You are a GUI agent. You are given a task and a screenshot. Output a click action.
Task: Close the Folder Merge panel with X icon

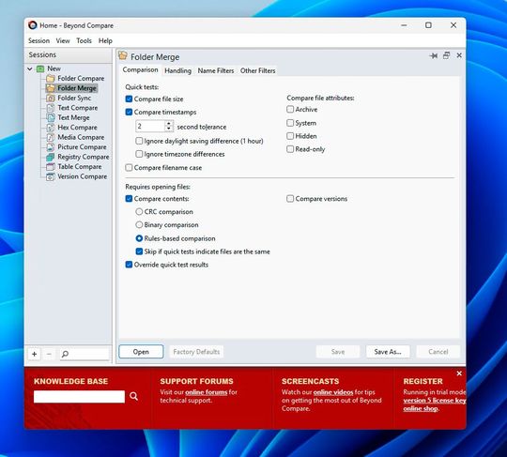(x=459, y=55)
